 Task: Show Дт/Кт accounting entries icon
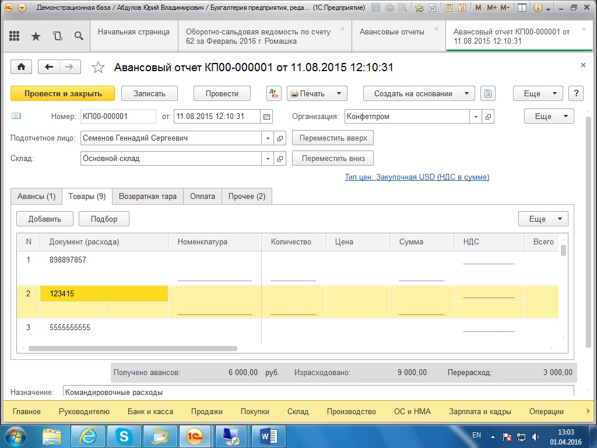pos(273,93)
